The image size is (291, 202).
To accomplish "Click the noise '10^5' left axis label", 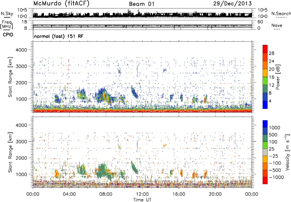I will point(22,10).
